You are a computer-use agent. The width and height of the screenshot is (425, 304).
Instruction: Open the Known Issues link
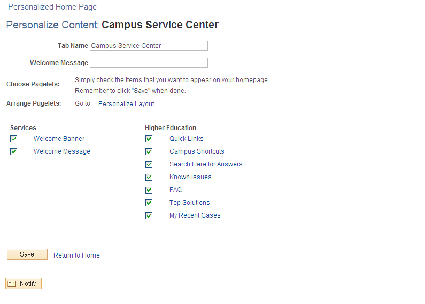click(x=190, y=177)
